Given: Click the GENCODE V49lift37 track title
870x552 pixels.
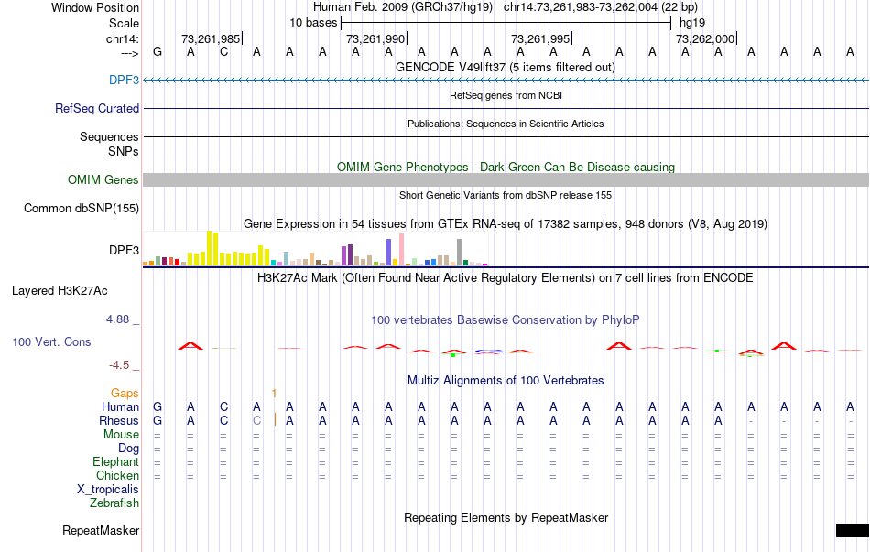Looking at the screenshot, I should click(x=506, y=67).
